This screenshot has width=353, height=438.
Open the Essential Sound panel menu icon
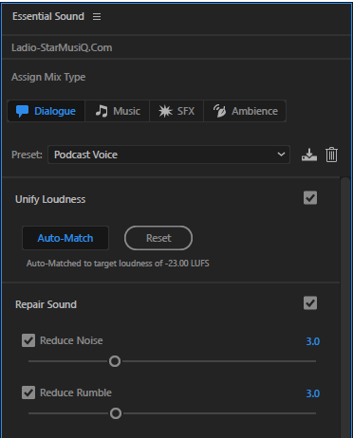[97, 16]
